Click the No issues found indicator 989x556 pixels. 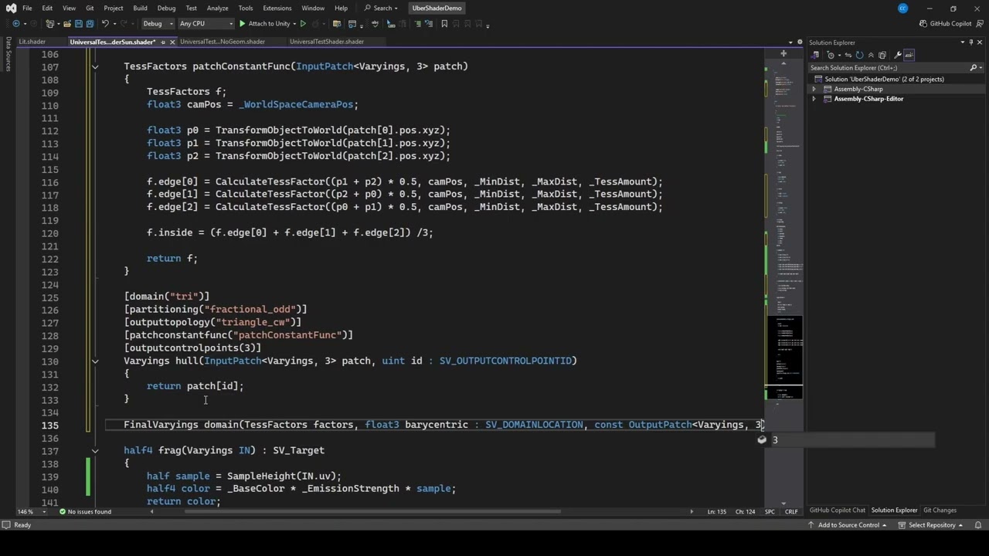(85, 511)
